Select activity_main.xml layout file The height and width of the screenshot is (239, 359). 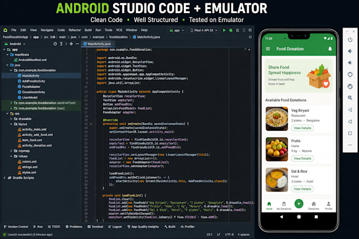click(x=34, y=129)
